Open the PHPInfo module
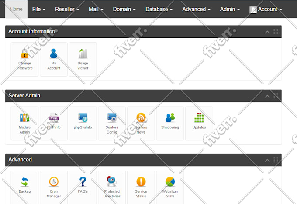 (54, 124)
